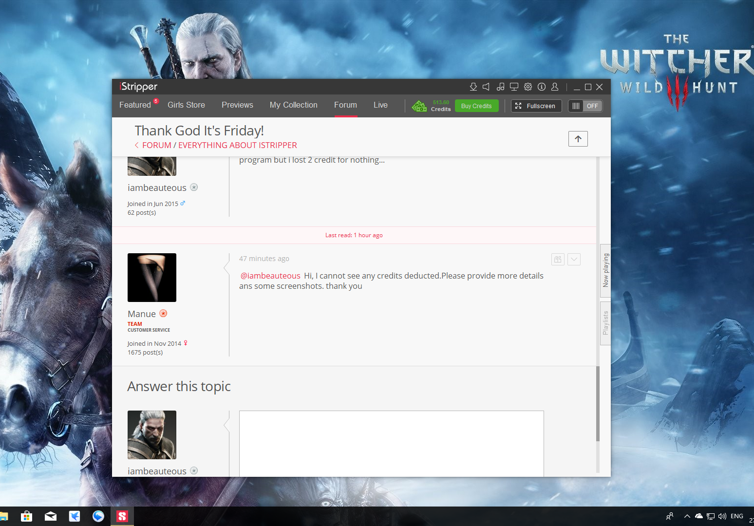The width and height of the screenshot is (754, 526).
Task: Click the blue bird app taskbar icon
Action: tap(75, 516)
